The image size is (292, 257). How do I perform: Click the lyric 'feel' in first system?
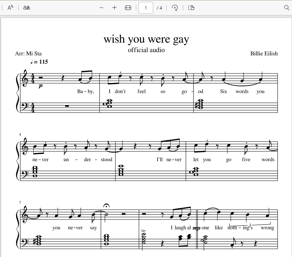pos(141,91)
